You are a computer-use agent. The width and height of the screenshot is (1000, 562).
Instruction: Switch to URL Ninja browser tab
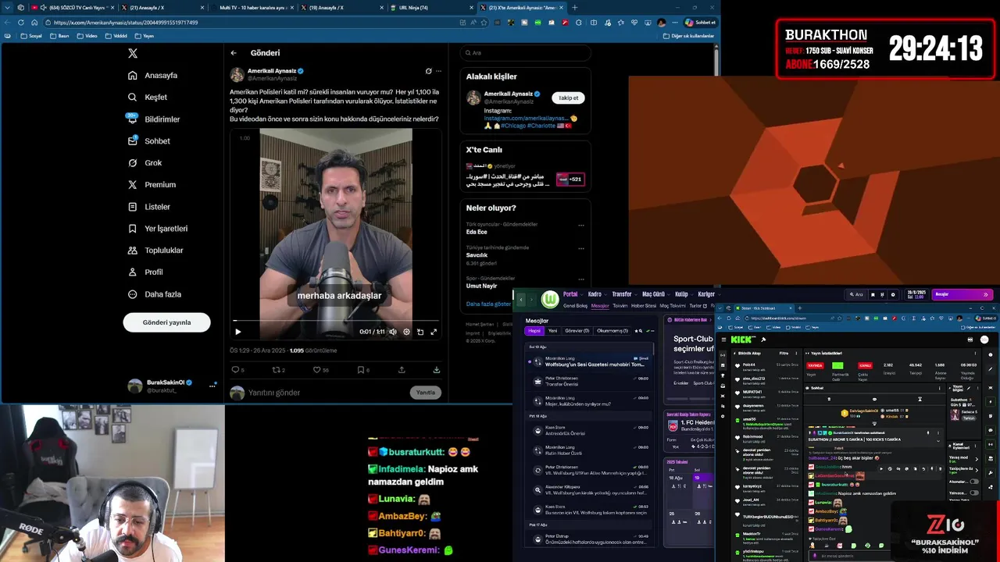pos(430,8)
